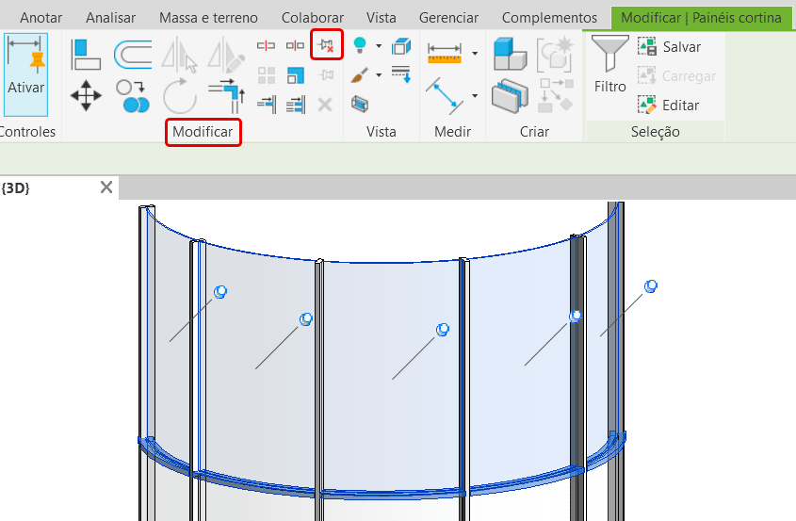Expand the paintbrush override graphics dropdown

point(379,74)
